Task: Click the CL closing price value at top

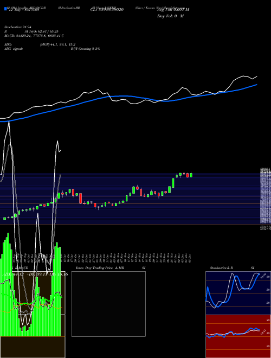Action: point(107,10)
